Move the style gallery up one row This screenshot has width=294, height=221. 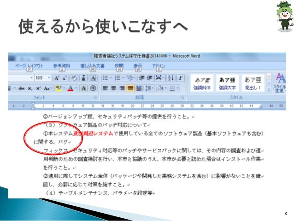coord(269,76)
